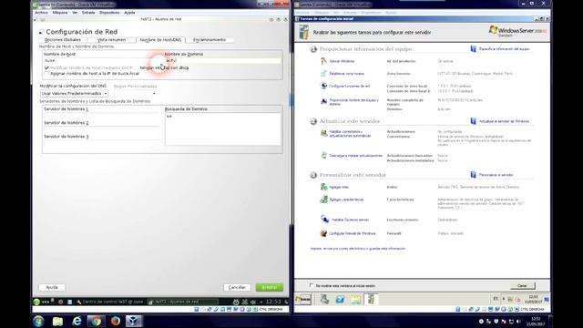Click the Descargar e instalar actualizaciones icon
The image size is (583, 328).
[x=323, y=156]
